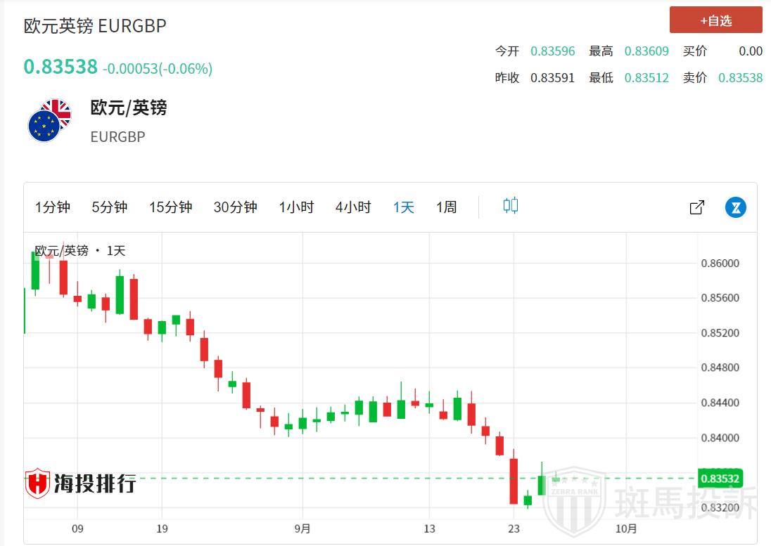Switch chart to 1小时 timeframe
The width and height of the screenshot is (771, 546).
point(296,207)
